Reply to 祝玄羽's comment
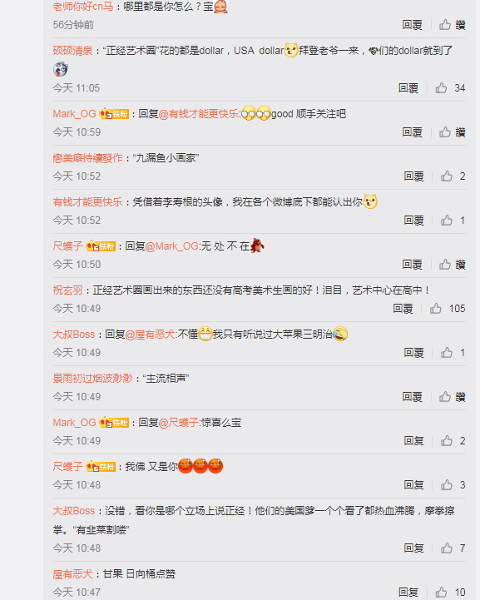480x600 pixels. [403, 309]
